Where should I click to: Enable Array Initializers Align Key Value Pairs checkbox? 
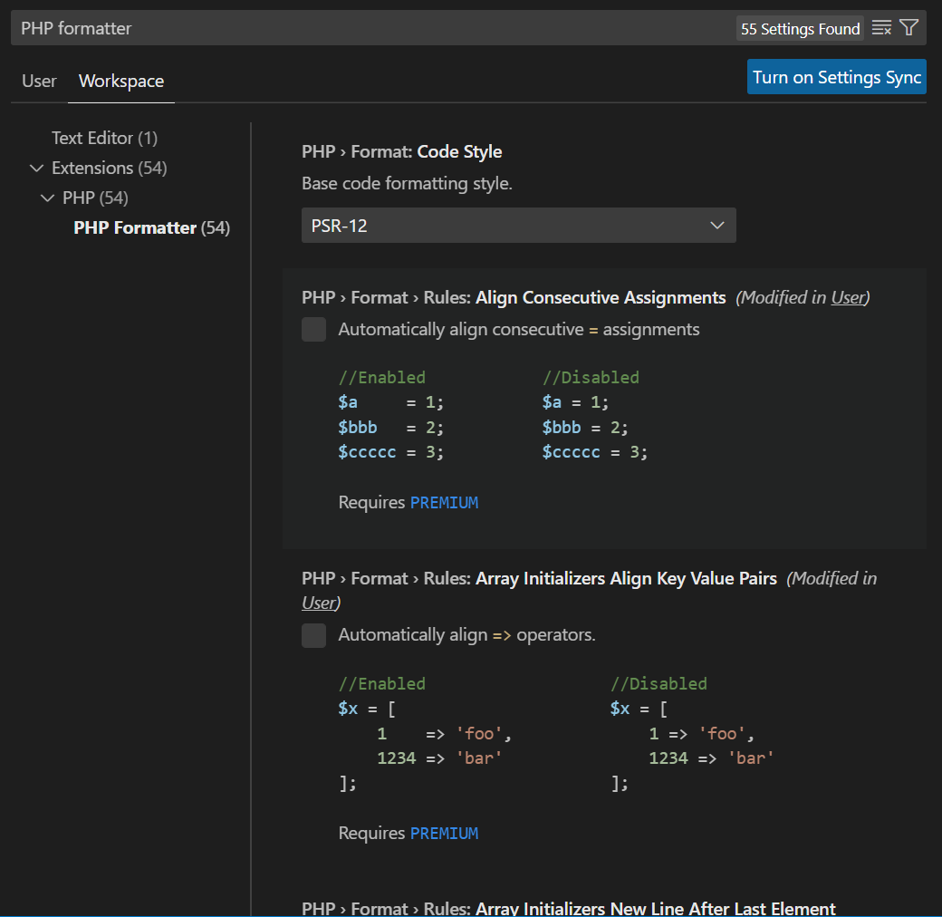pyautogui.click(x=313, y=635)
